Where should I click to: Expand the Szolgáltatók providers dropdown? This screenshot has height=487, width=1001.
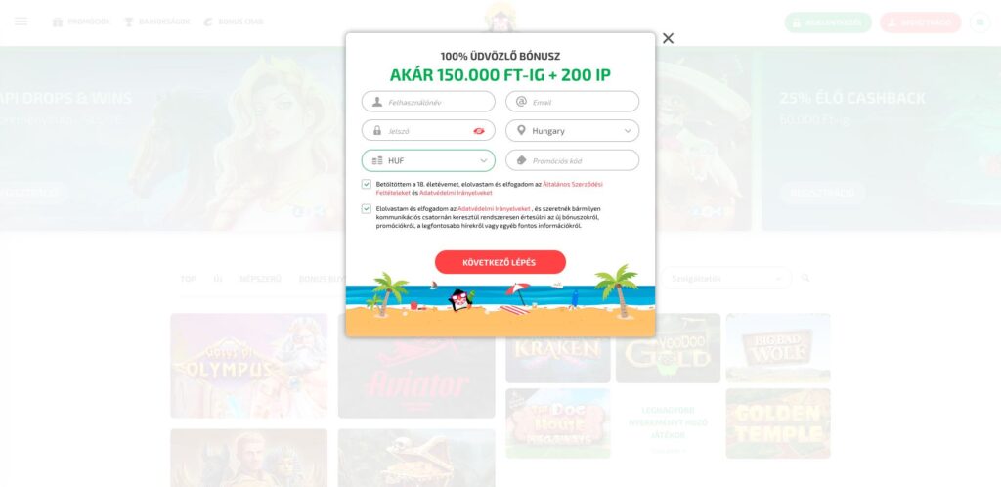pos(726,279)
